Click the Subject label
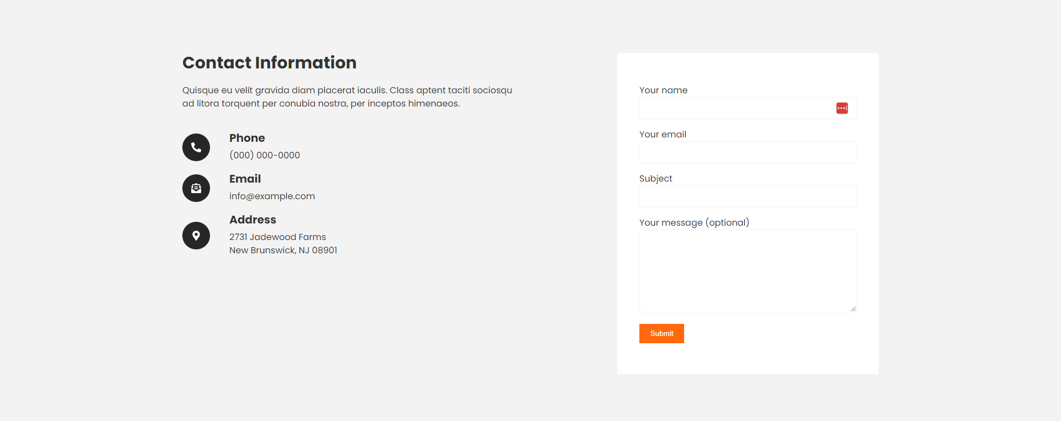The width and height of the screenshot is (1061, 421). coord(655,178)
